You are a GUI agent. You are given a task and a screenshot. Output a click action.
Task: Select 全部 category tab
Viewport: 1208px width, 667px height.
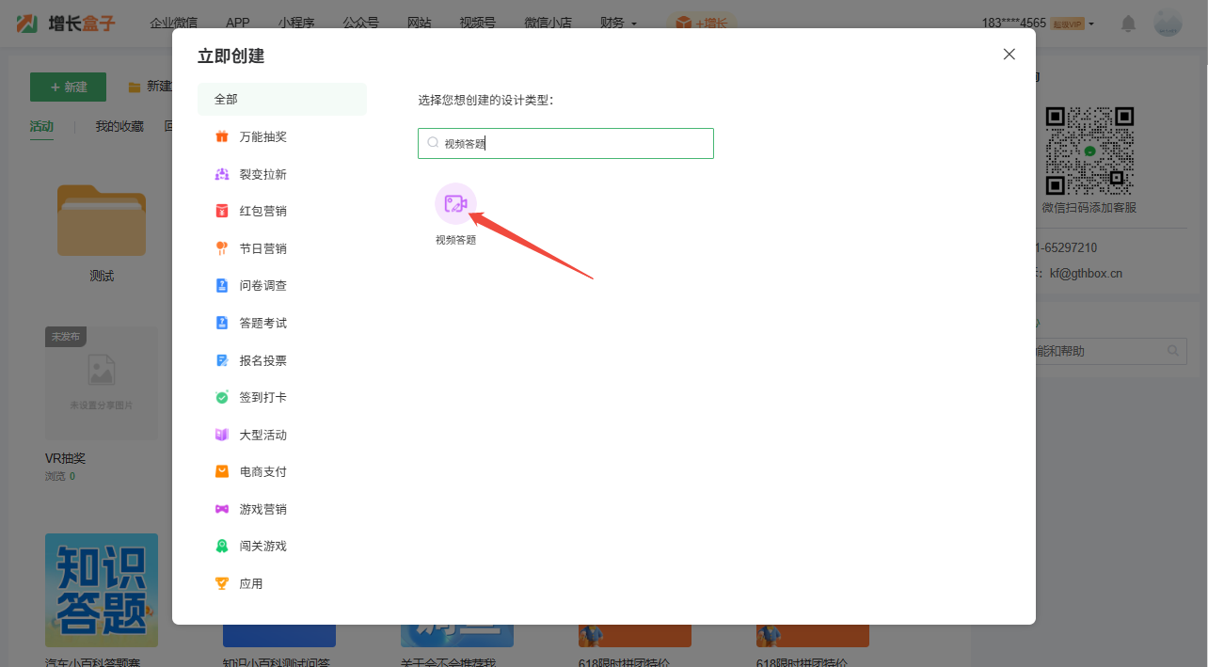[x=281, y=99]
